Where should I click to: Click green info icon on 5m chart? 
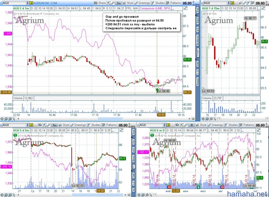pos(15,135)
